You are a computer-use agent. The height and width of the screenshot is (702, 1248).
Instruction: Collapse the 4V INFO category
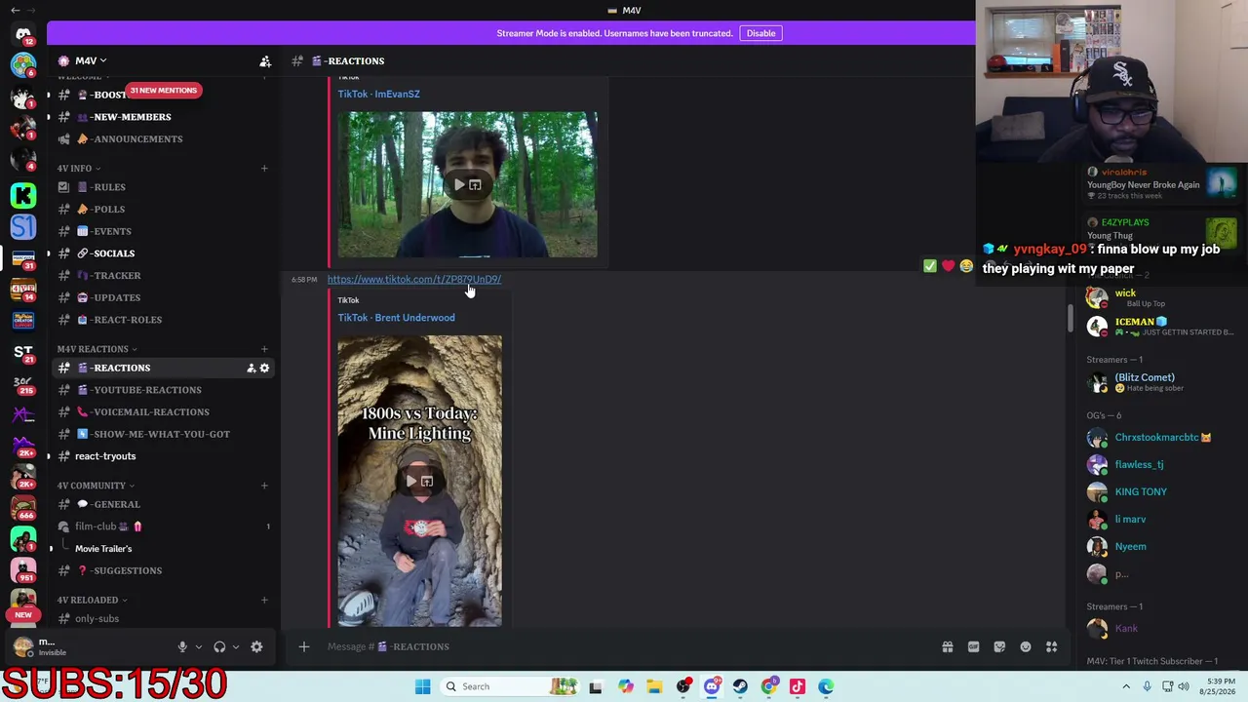[78, 169]
